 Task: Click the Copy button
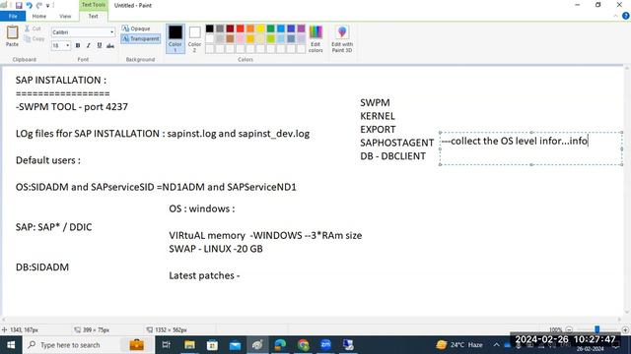34,38
